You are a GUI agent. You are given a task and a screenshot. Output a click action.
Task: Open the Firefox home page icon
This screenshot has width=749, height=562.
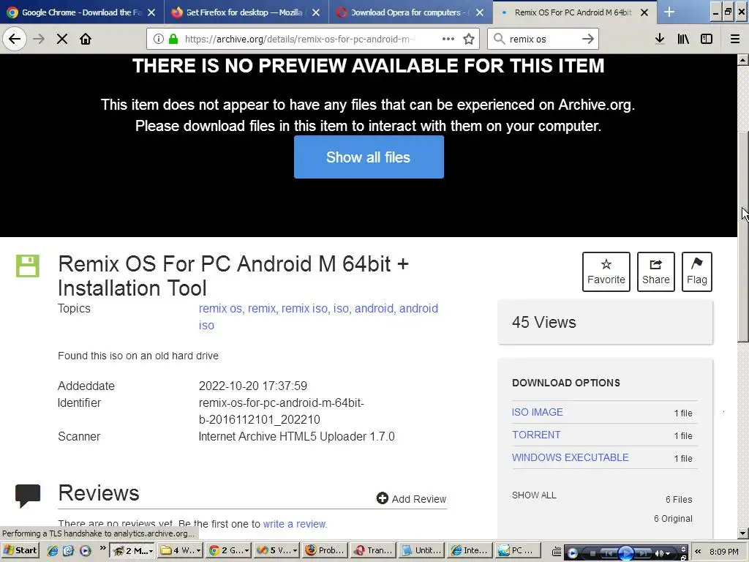86,40
